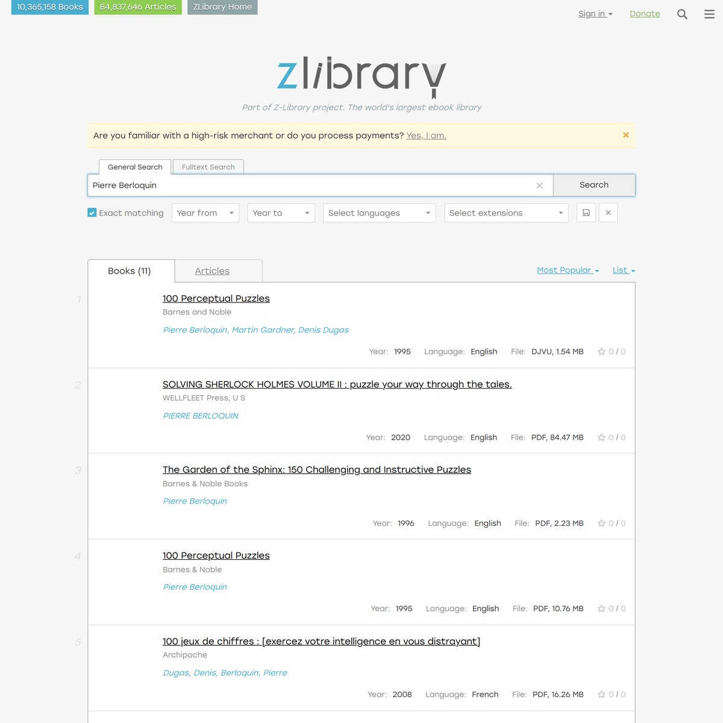Open the hamburger menu icon top right
Screen dimensions: 723x723
click(709, 13)
